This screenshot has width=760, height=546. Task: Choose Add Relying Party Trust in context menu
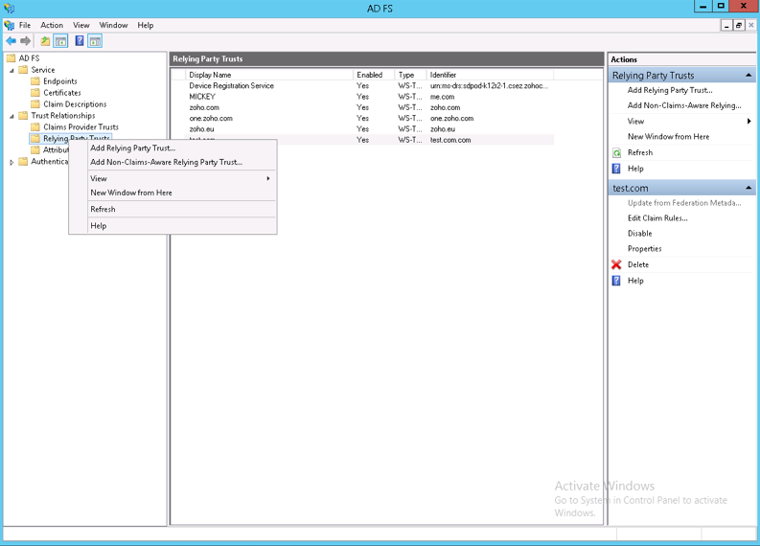tap(132, 148)
